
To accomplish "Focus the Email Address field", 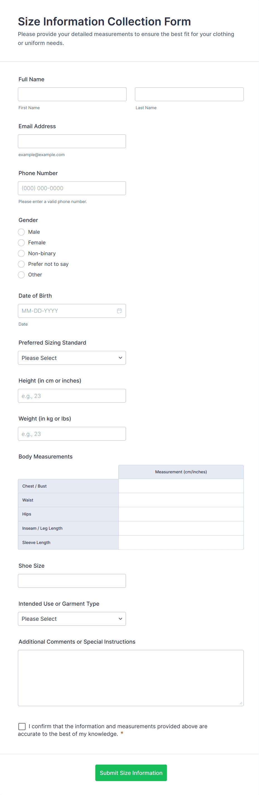I will 72,141.
